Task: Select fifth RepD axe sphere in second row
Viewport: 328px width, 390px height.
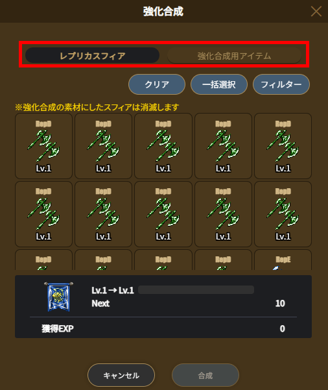Action: 283,214
